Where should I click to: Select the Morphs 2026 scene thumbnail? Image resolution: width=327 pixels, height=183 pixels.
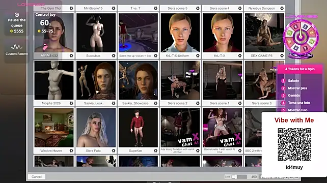54,80
